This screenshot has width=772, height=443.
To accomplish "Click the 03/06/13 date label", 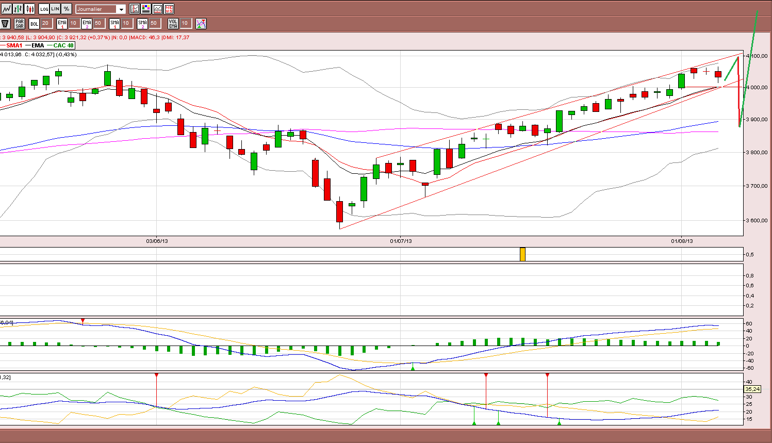I will pyautogui.click(x=157, y=241).
